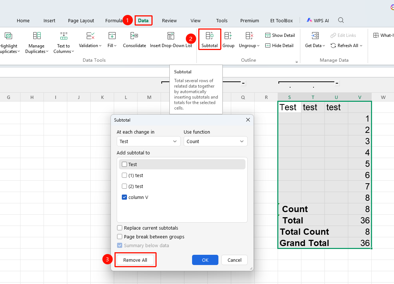
Task: Click the Subtotal ribbon icon
Action: (x=209, y=36)
